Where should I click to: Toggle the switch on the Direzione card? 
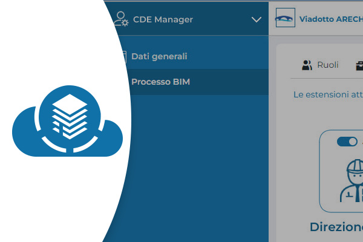pos(347,141)
